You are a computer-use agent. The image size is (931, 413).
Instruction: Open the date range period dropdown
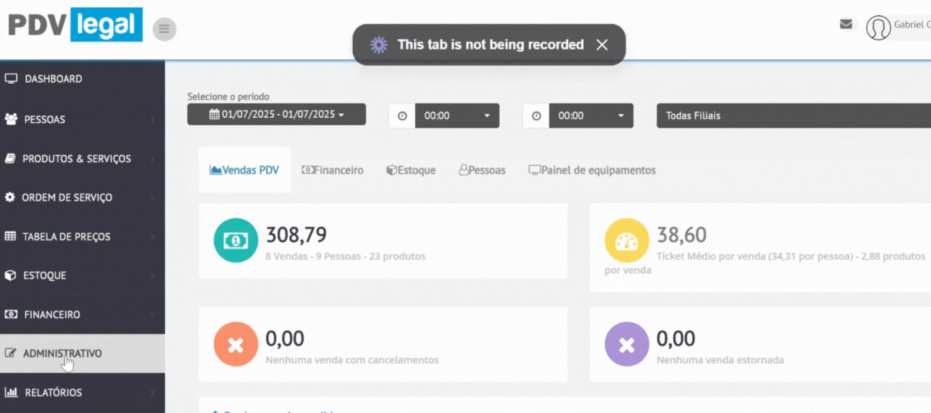click(x=276, y=114)
